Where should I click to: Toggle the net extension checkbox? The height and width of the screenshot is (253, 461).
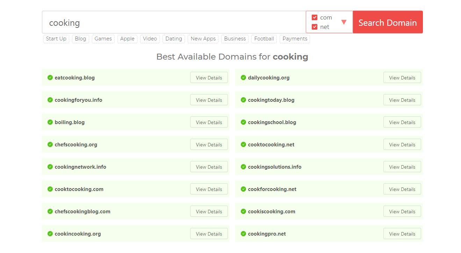314,26
